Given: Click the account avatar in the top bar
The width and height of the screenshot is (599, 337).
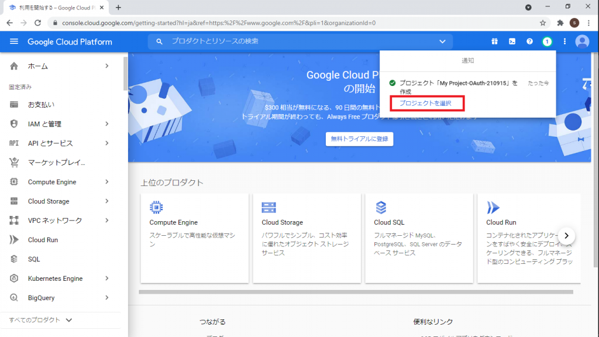Looking at the screenshot, I should tap(581, 42).
